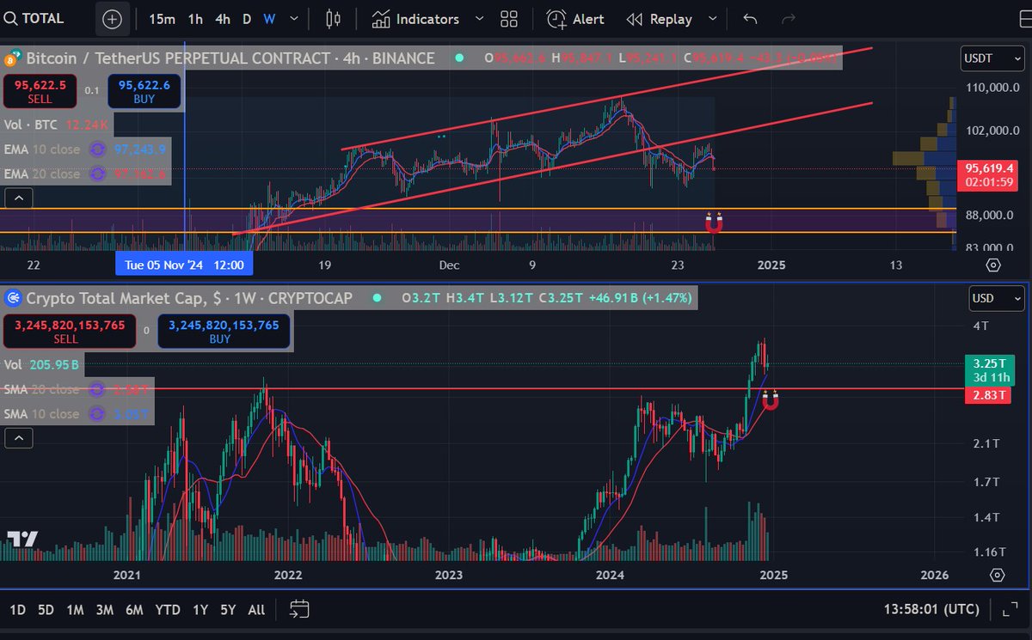The width and height of the screenshot is (1032, 640).
Task: Expand the interval list chevron
Action: [x=295, y=19]
